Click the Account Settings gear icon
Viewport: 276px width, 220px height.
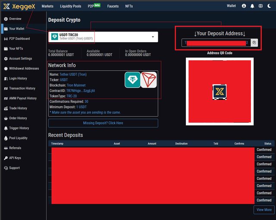pos(6,59)
